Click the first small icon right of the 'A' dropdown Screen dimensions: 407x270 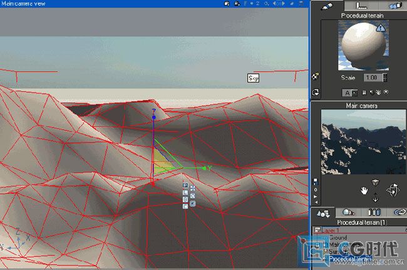coord(364,92)
